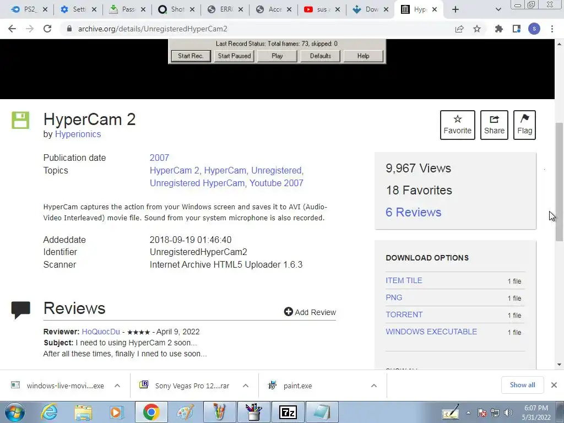Image resolution: width=564 pixels, height=423 pixels.
Task: Click the scrollbar down arrow
Action: pos(559,365)
